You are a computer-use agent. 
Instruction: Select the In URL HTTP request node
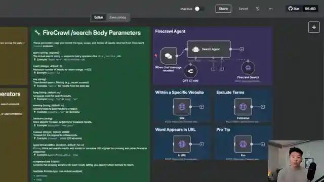click(x=182, y=144)
